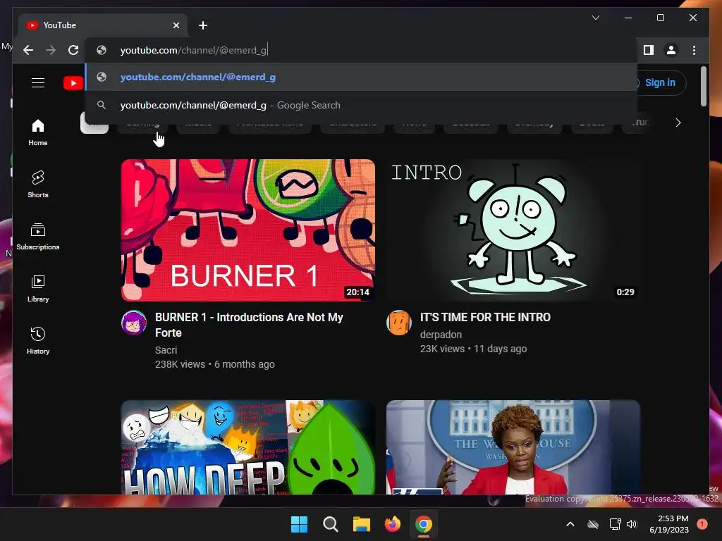The image size is (722, 541).
Task: Open the BURNER 1 video thumbnail
Action: point(248,230)
